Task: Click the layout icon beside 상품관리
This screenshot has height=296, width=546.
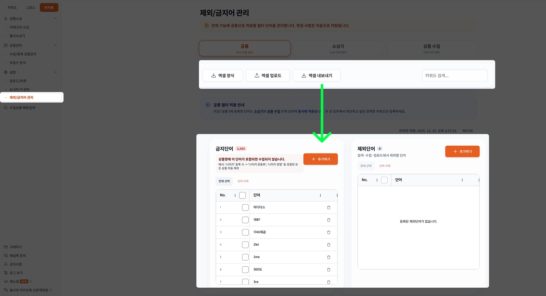Action: coord(6,45)
